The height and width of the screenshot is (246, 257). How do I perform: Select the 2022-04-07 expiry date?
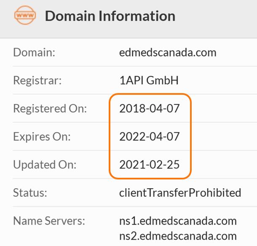(149, 136)
